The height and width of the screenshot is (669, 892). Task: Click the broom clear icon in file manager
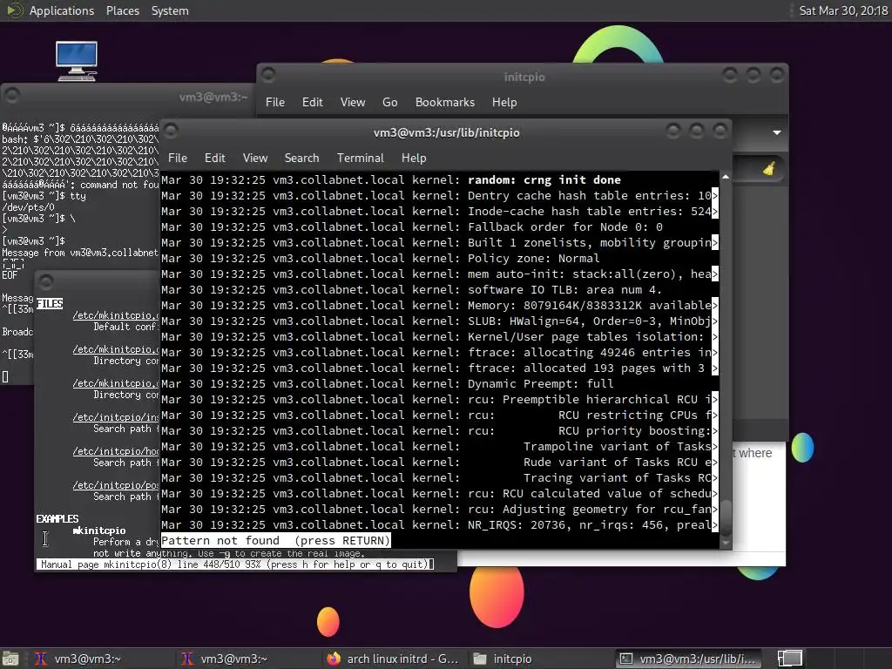[x=769, y=168]
